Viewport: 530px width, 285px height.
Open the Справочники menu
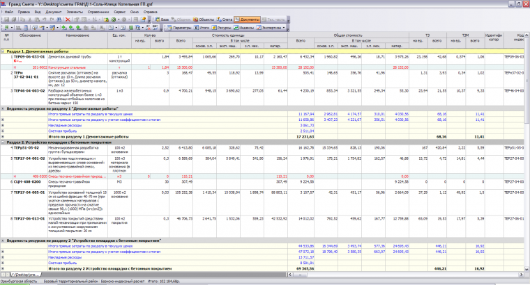[x=100, y=13]
